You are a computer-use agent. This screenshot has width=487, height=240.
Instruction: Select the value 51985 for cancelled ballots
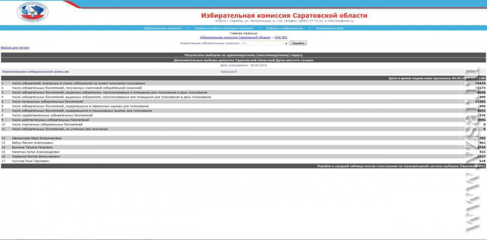point(480,101)
